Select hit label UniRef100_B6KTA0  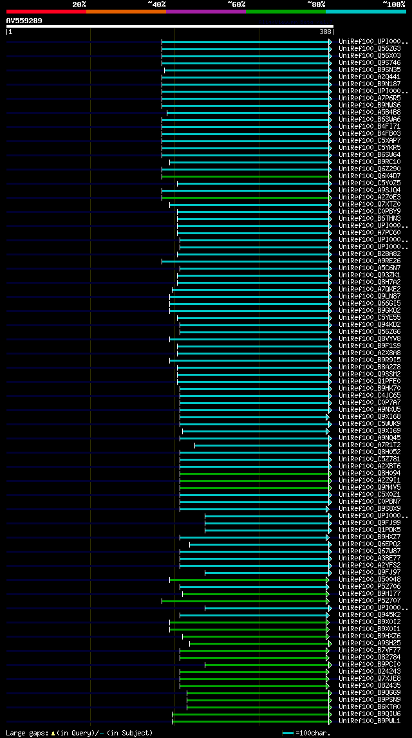[370, 706]
